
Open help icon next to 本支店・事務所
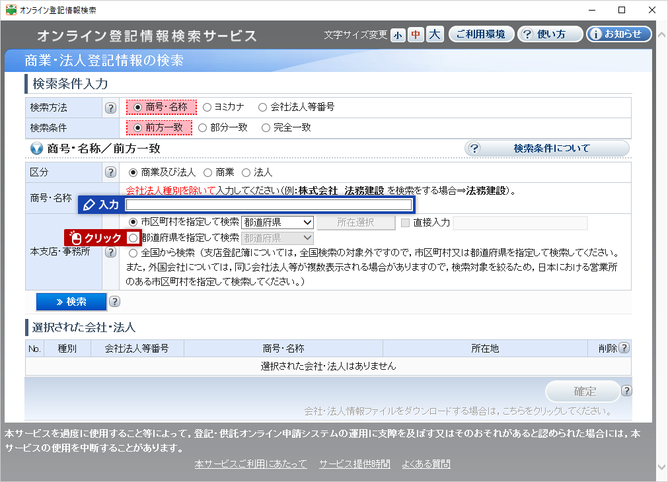(110, 252)
